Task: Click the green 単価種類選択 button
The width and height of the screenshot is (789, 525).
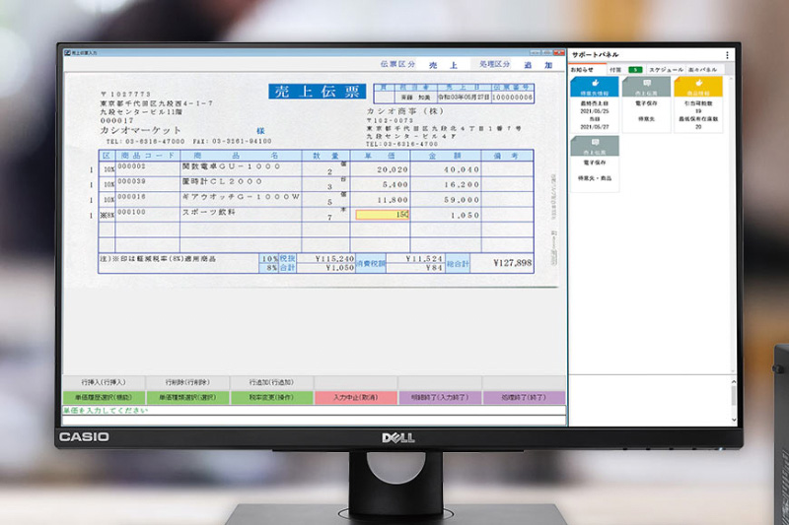Action: click(x=187, y=397)
